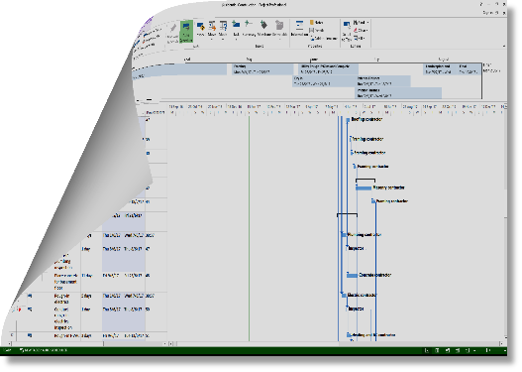Open the Inspect task icon

(200, 29)
